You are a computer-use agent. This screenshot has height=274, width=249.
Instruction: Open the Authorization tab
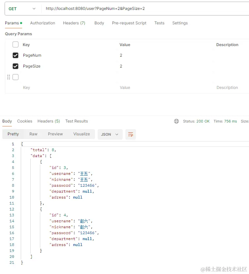coord(43,23)
